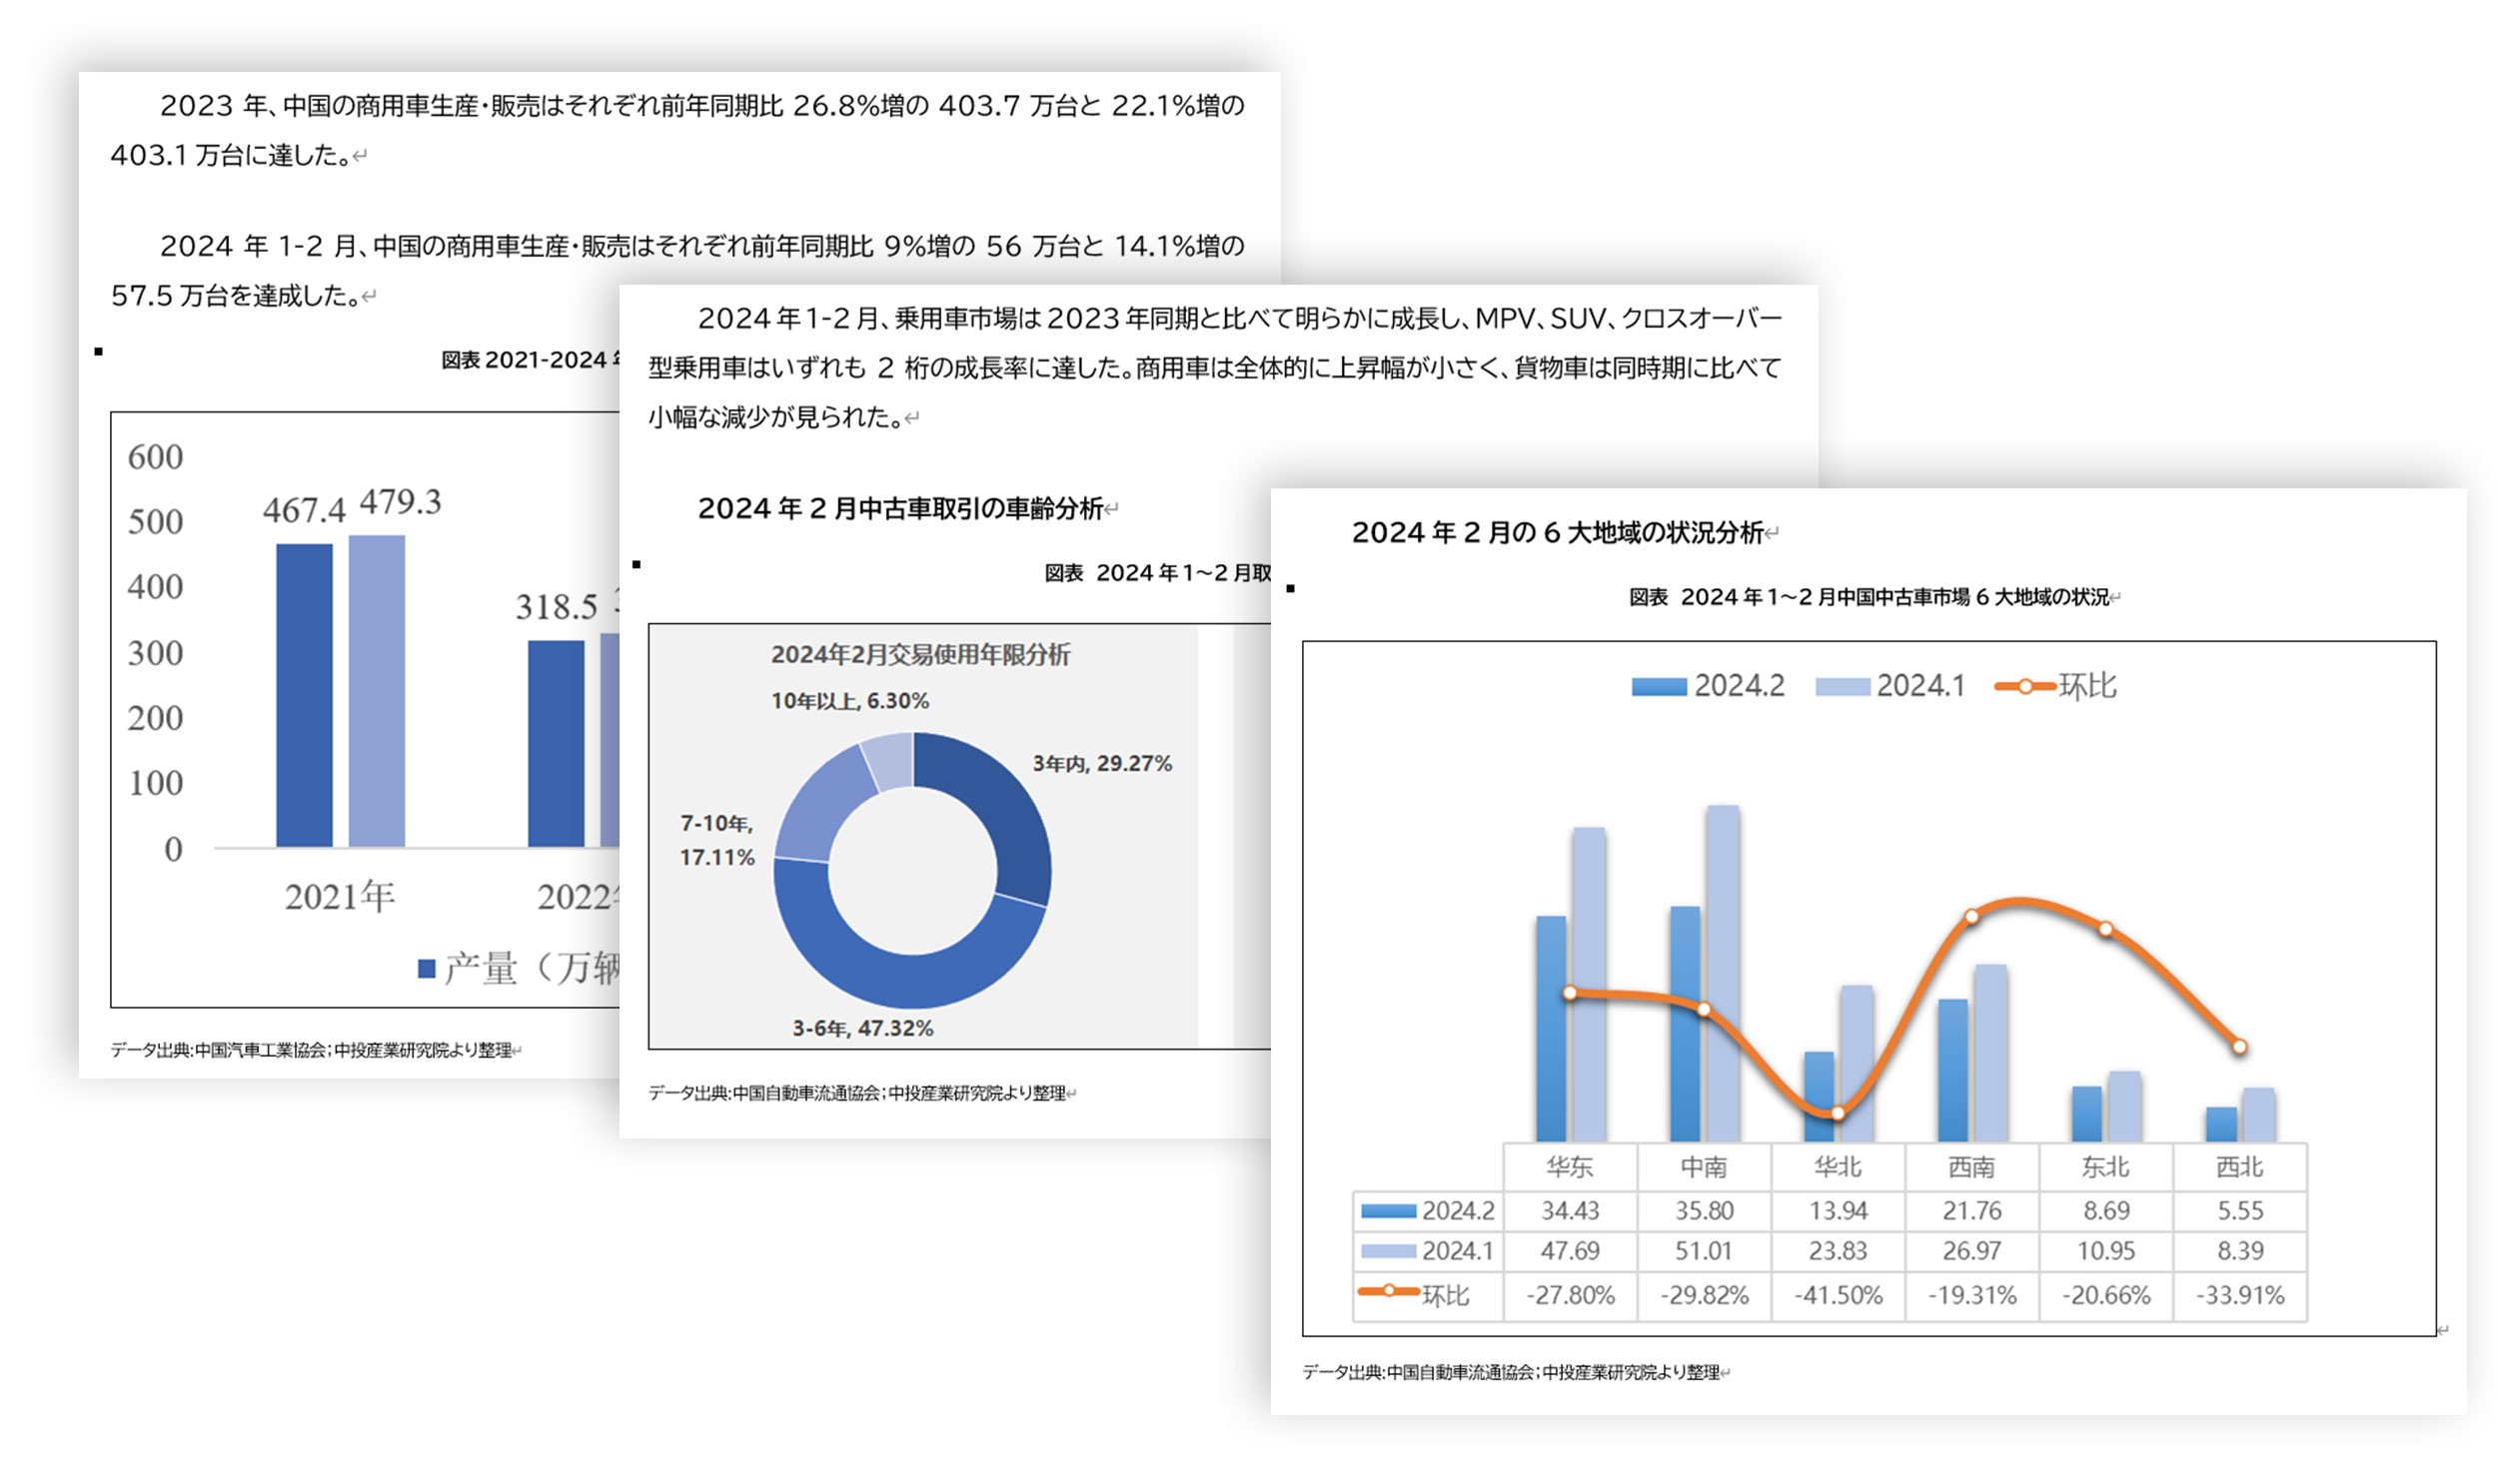Click the 产量 legend square in the bar chart
Screen dimensions: 2498x1477
[427, 969]
